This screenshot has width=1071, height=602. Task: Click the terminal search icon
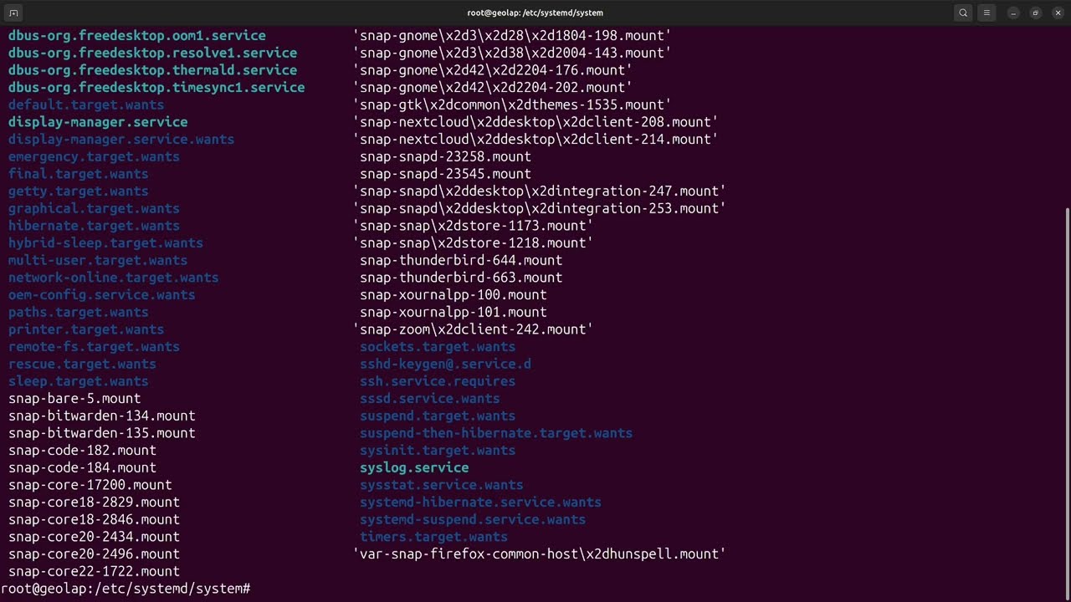(x=963, y=13)
